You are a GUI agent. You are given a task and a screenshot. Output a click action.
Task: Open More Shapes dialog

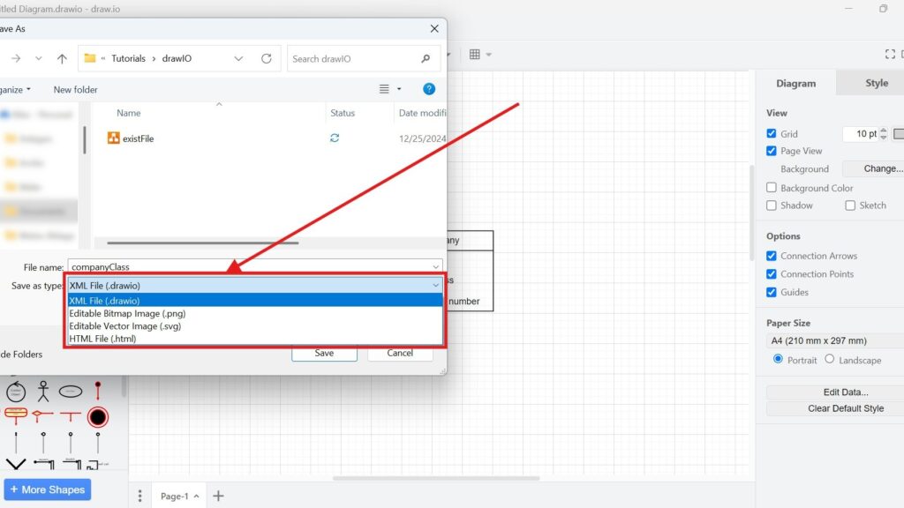coord(47,489)
